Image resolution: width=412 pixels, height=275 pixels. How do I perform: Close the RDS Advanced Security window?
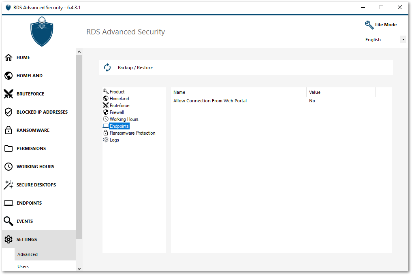[400, 7]
